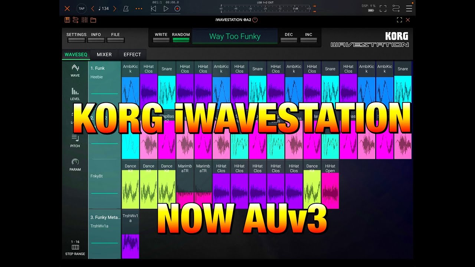
Task: Click the KORG Wavestation logo
Action: coord(370,40)
